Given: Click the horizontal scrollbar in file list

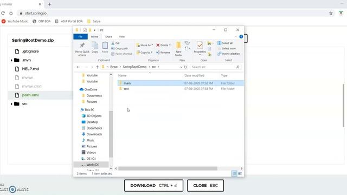Looking at the screenshot, I should pyautogui.click(x=168, y=168).
